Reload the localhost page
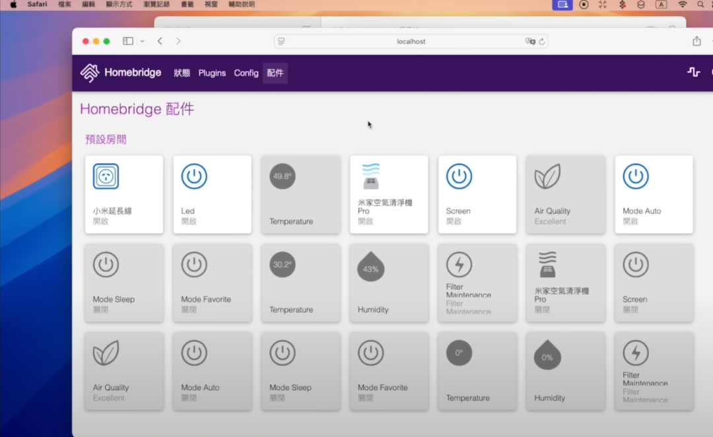The image size is (713, 437). click(x=541, y=42)
